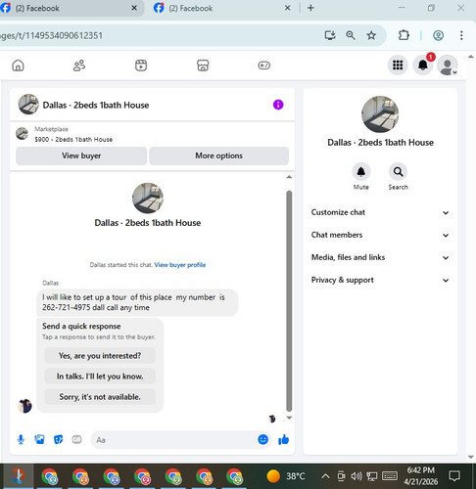Viewport: 476px width, 489px height.
Task: Open a new browser tab
Action: pos(310,8)
